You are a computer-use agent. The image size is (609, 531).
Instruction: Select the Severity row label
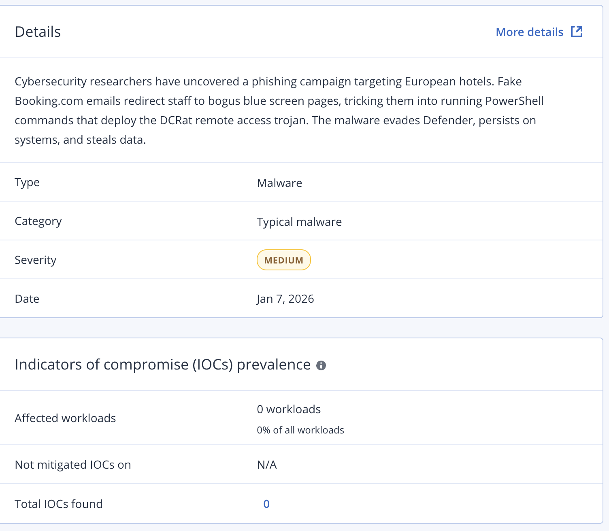35,260
